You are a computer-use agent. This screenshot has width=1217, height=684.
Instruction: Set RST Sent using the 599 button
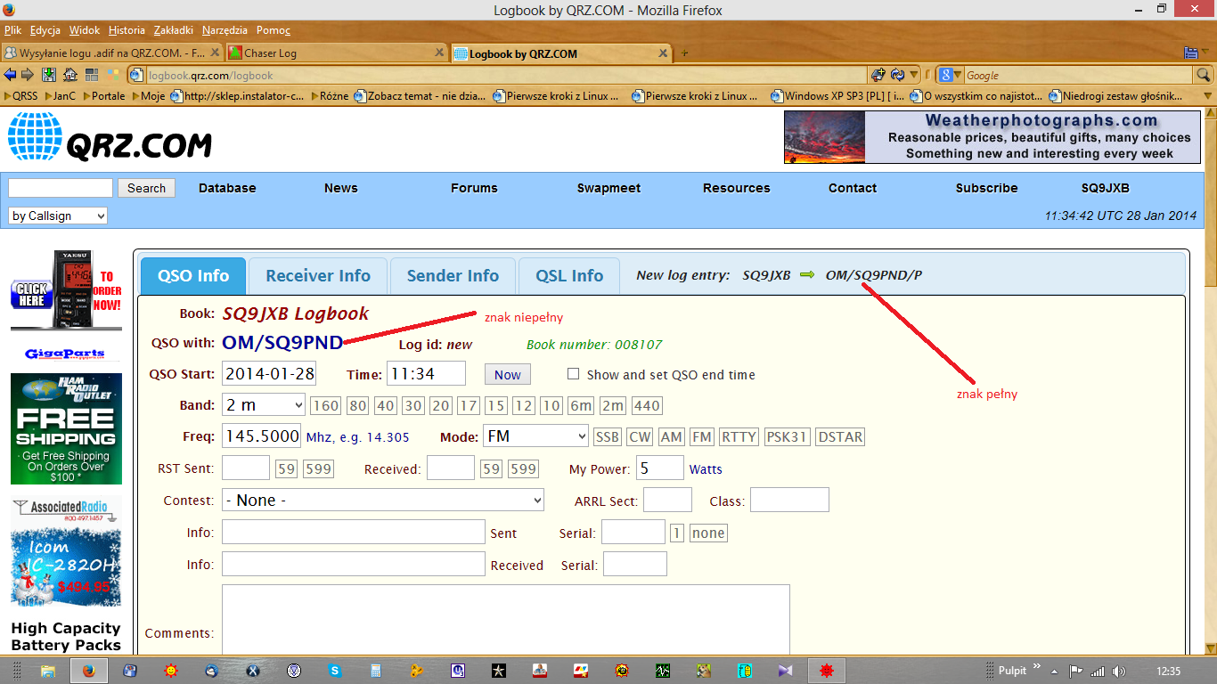click(x=318, y=469)
